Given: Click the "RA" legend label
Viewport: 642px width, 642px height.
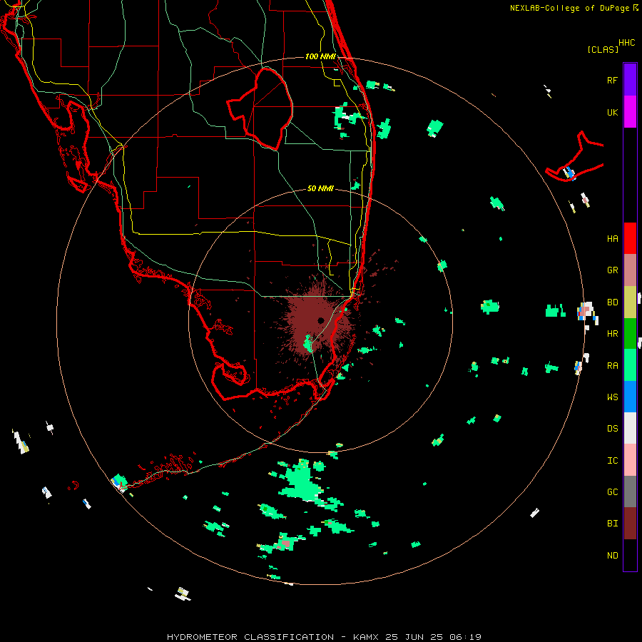Looking at the screenshot, I should 612,366.
